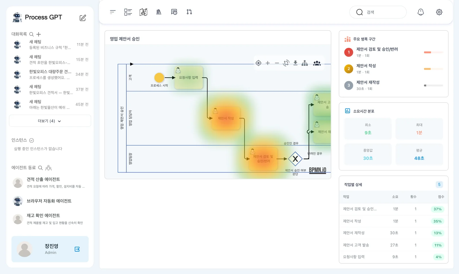Select the 요청사항 입력 task in the diagram
This screenshot has height=274, width=459.
[188, 78]
